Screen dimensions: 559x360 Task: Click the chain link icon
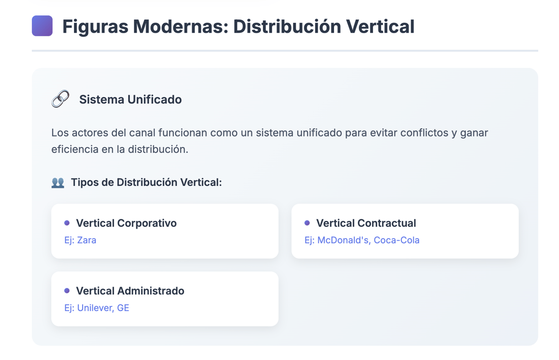point(60,99)
